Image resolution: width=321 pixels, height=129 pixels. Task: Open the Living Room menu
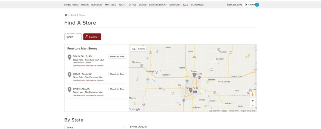point(71,5)
